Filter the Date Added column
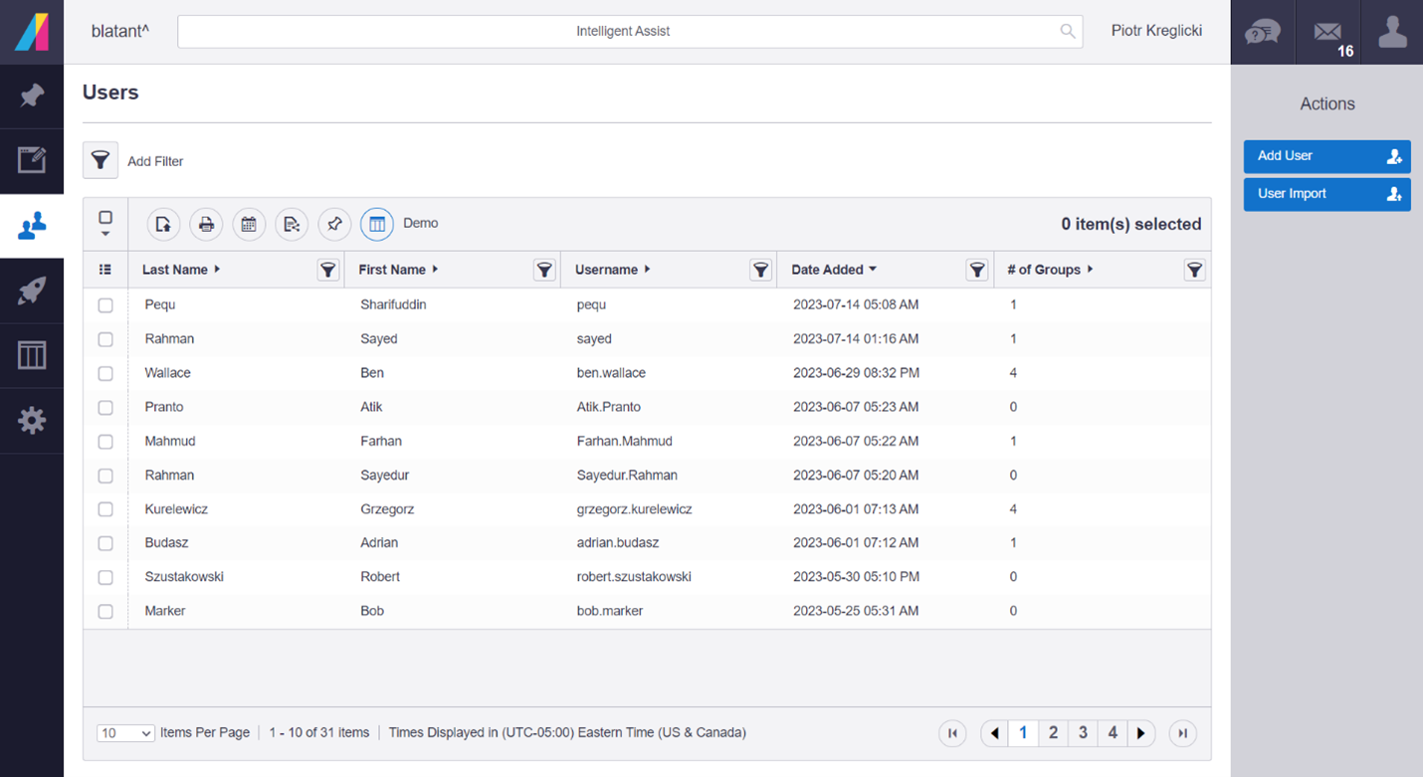Viewport: 1423px width, 777px height. tap(977, 270)
